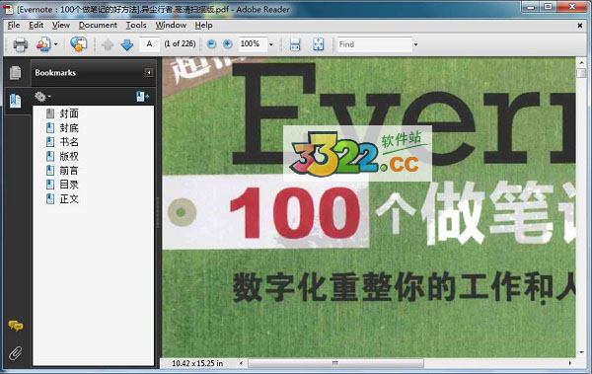Image resolution: width=592 pixels, height=374 pixels.
Task: Open the Pages thumbnails panel icon
Action: [x=15, y=73]
